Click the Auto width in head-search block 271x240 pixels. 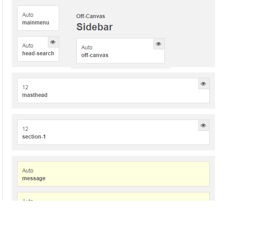pos(28,46)
